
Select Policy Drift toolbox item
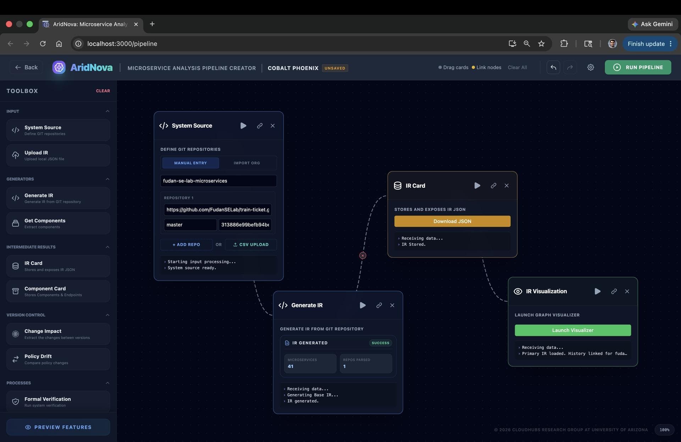click(58, 359)
